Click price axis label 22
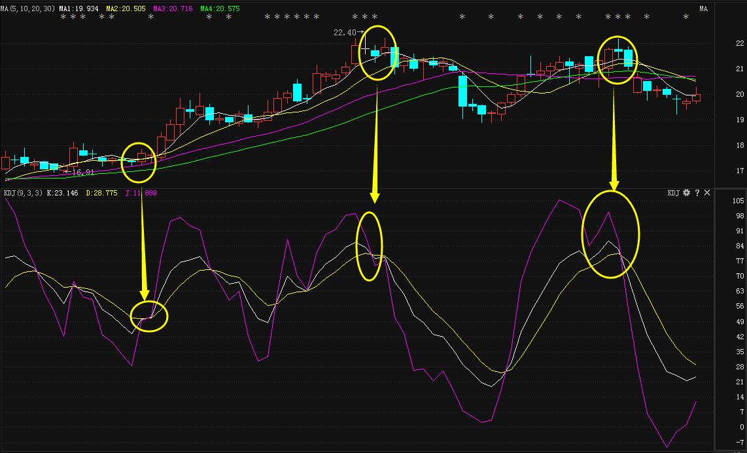Image resolution: width=747 pixels, height=453 pixels. tap(740, 43)
